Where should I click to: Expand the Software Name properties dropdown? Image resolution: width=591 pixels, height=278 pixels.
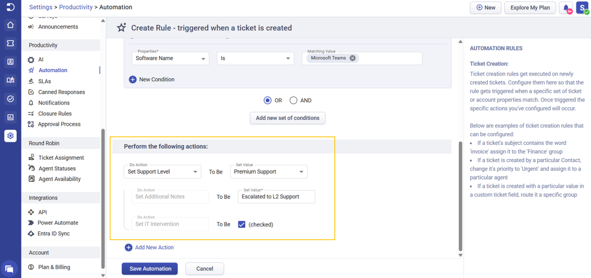click(x=170, y=58)
